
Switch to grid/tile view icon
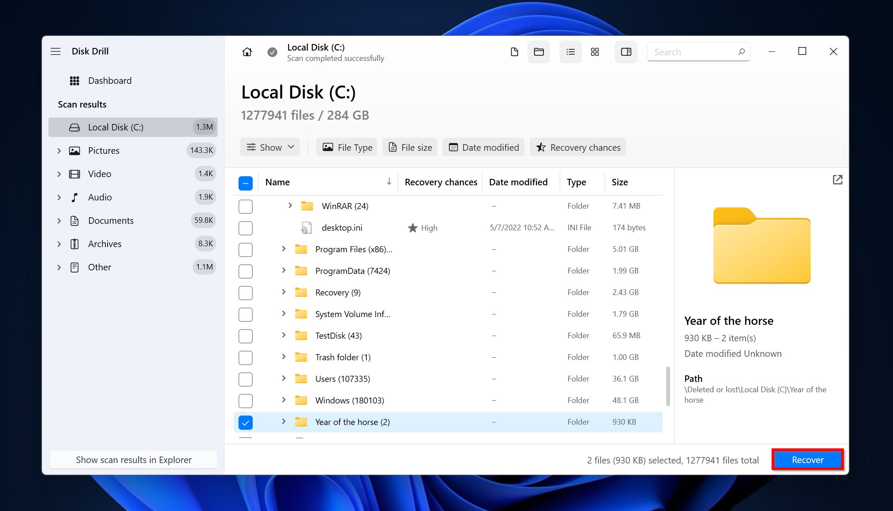[x=594, y=51]
